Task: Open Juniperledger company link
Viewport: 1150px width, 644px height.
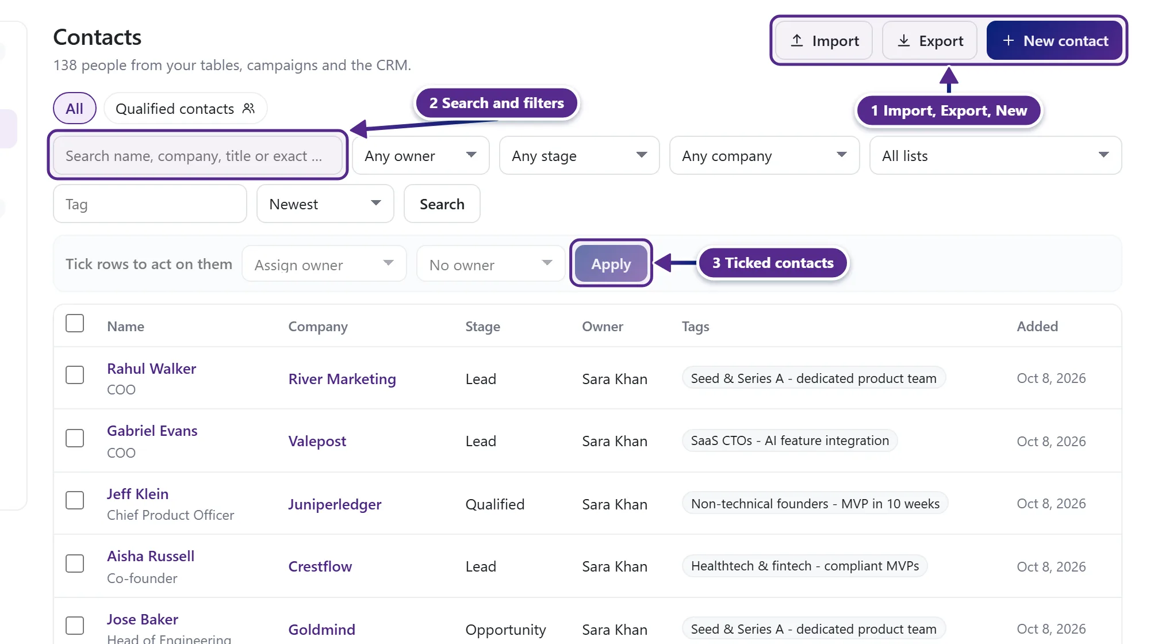Action: (335, 504)
